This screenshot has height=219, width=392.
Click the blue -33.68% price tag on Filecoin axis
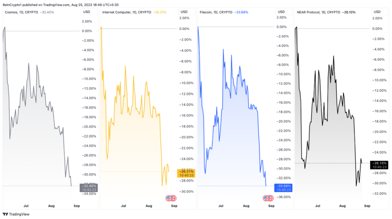[x=283, y=188]
